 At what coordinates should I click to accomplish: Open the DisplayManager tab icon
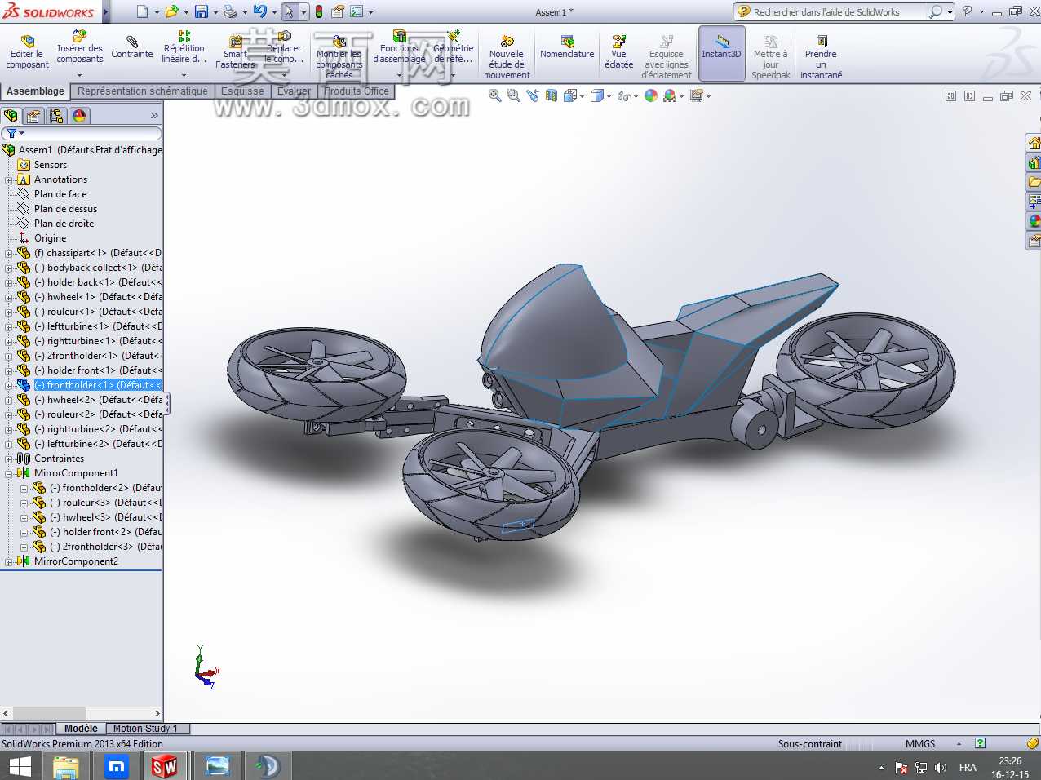tap(79, 116)
